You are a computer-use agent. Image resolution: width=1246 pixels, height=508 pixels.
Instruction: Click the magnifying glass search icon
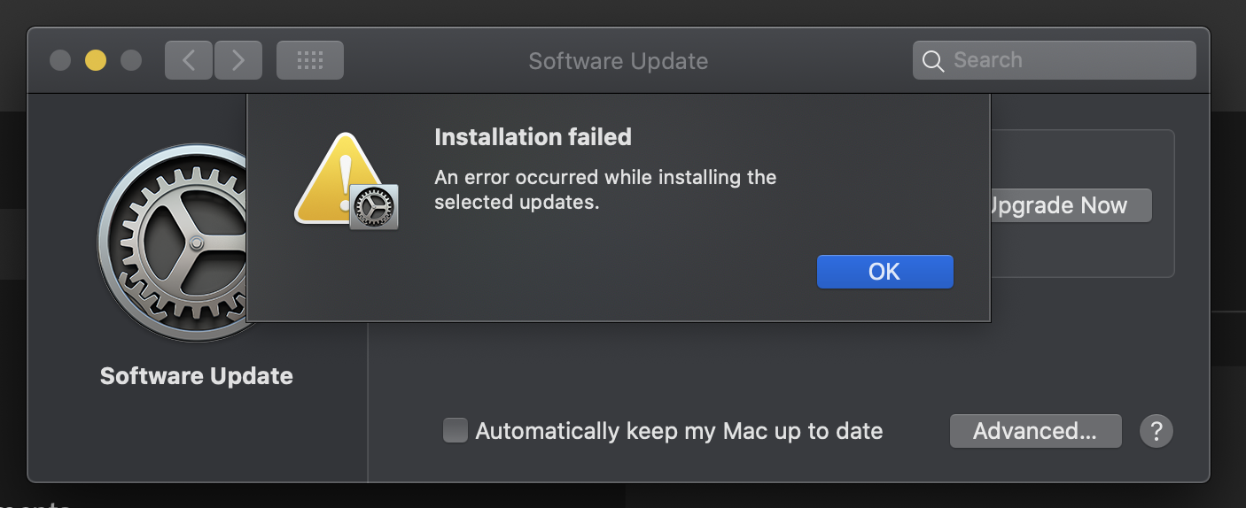point(932,61)
